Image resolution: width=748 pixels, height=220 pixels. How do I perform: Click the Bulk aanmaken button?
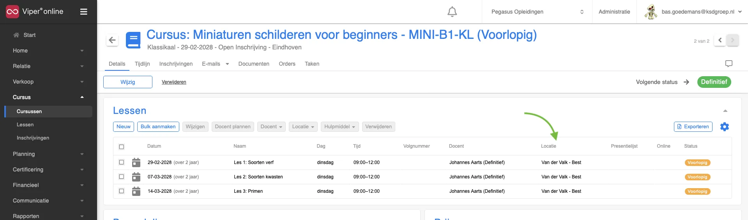pyautogui.click(x=158, y=127)
